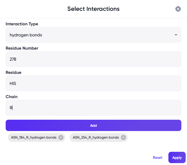
Task: Click the Residue field containing HIS
Action: 93,83
